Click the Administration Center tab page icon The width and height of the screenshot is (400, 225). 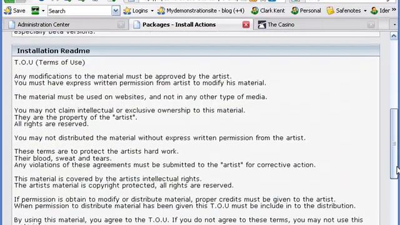click(12, 25)
